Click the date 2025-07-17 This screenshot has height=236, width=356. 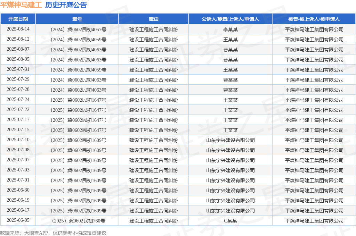pos(18,119)
